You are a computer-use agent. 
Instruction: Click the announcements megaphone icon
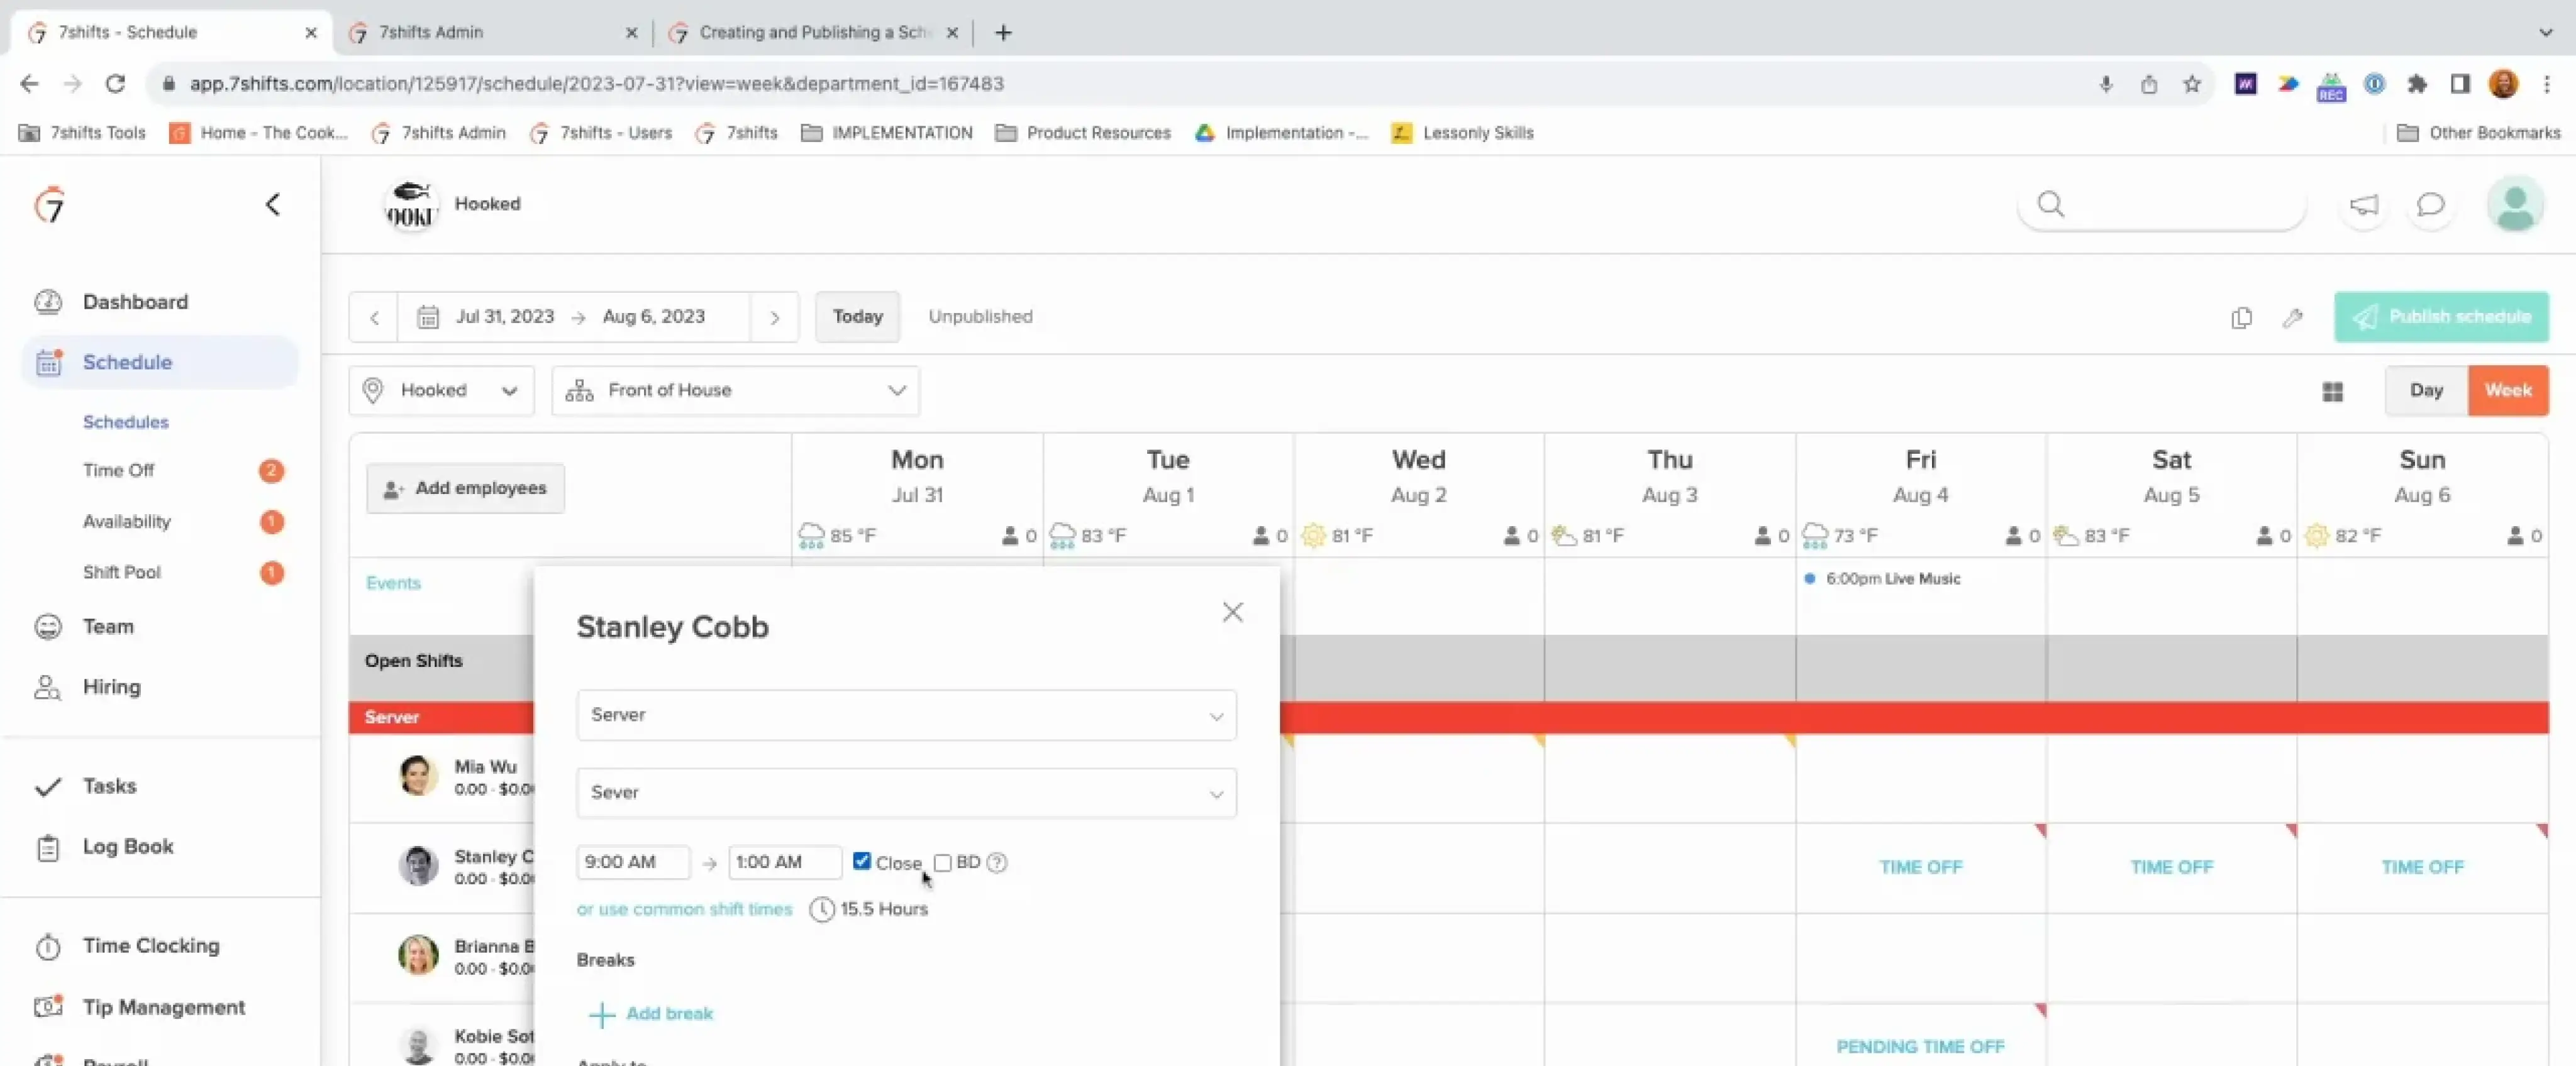click(2363, 205)
